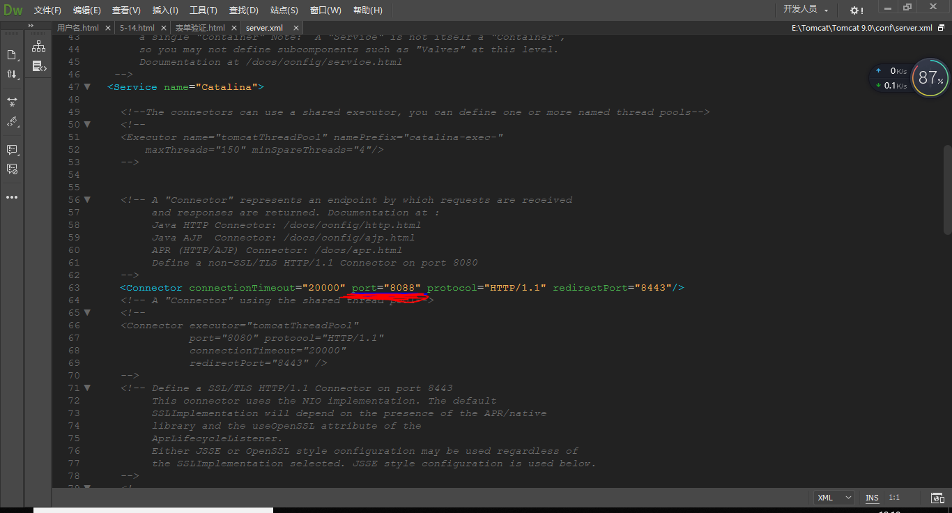952x513 pixels.
Task: Open real-time preview browser/device icon
Action: 937,498
